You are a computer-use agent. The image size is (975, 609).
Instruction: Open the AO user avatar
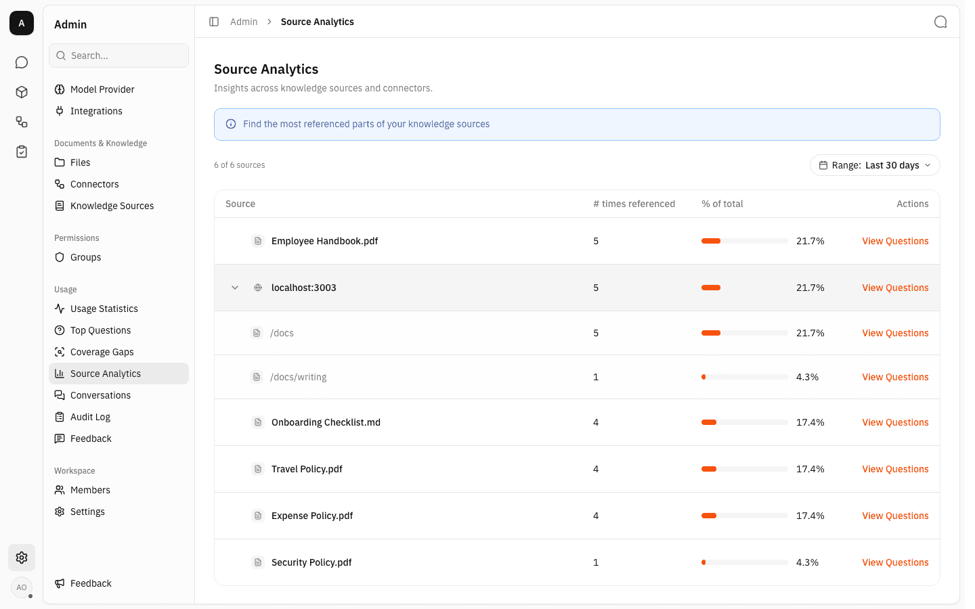point(22,587)
